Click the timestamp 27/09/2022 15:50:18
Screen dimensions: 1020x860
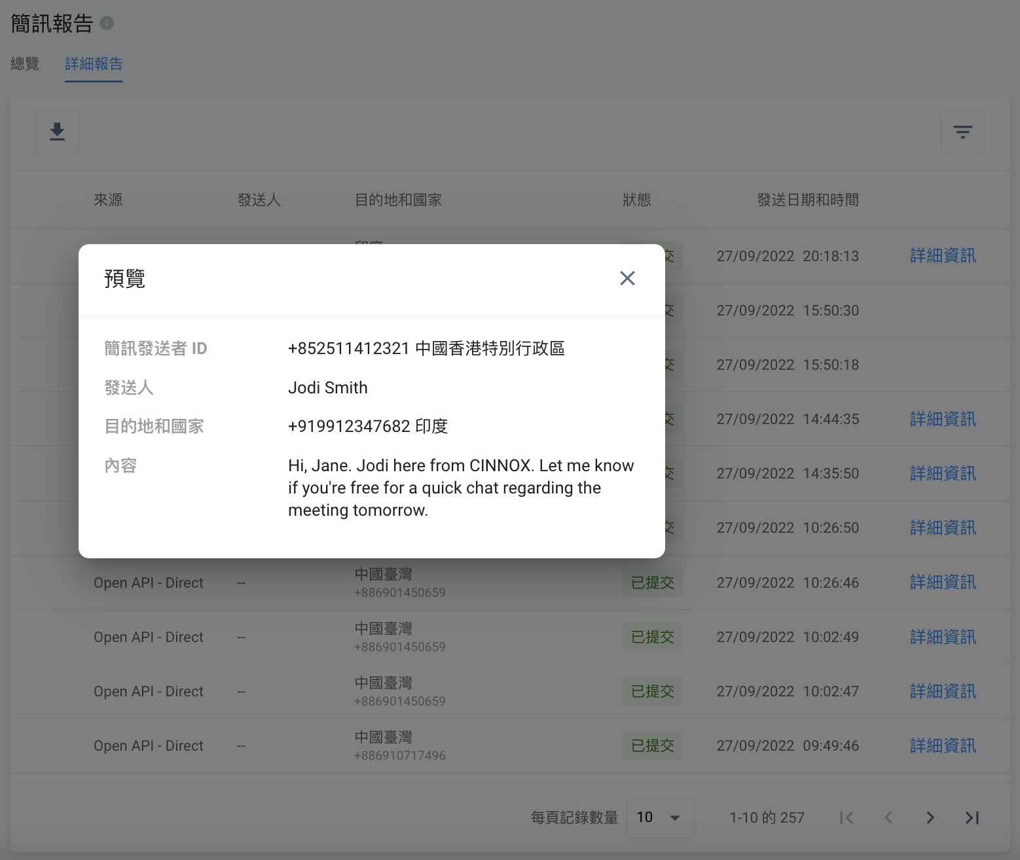coord(788,365)
